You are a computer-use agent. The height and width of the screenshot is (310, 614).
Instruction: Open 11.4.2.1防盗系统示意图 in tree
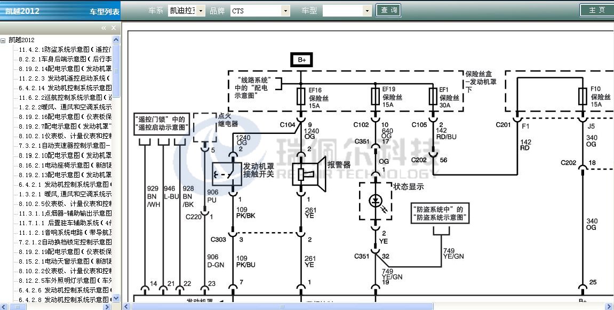65,50
